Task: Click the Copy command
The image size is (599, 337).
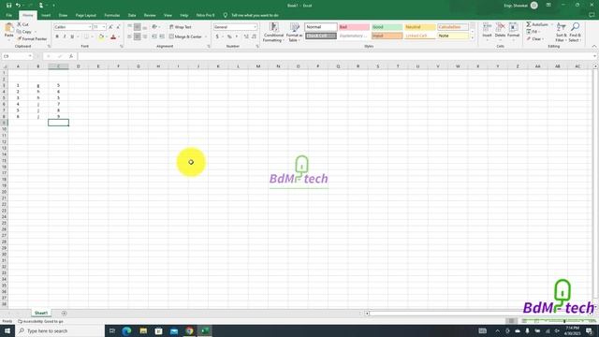Action: point(24,32)
